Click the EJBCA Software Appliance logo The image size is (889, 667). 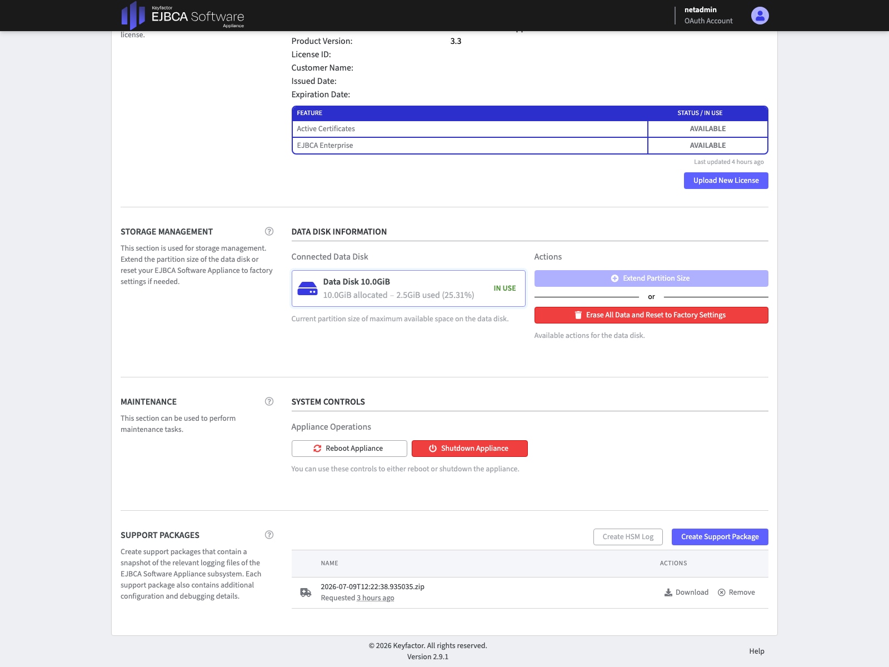pyautogui.click(x=183, y=16)
